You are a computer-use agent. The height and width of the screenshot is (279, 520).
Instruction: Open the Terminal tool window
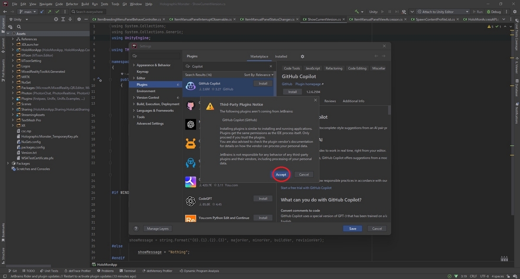coord(127,271)
